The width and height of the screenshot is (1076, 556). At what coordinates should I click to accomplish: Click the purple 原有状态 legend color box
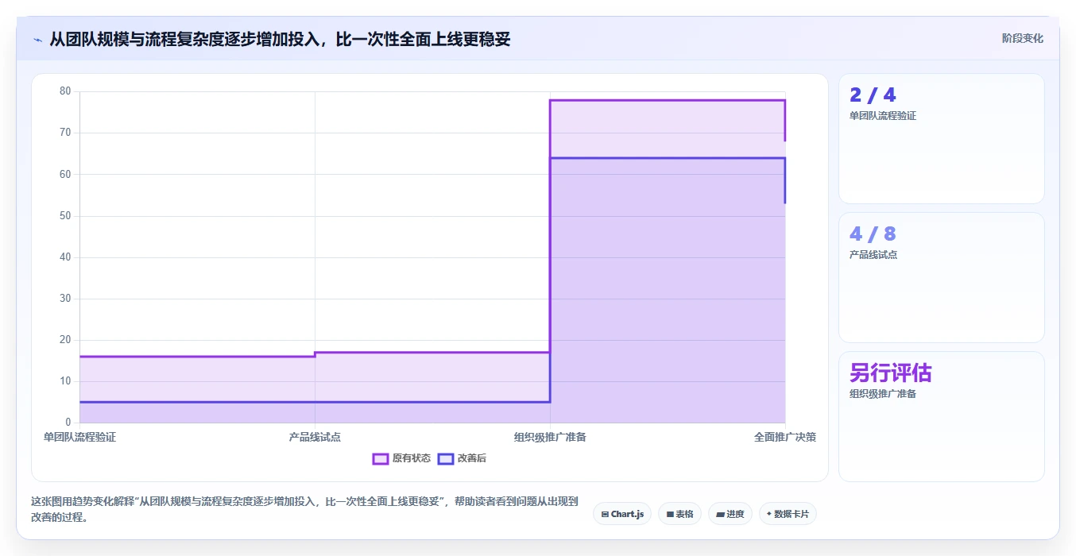click(x=381, y=458)
